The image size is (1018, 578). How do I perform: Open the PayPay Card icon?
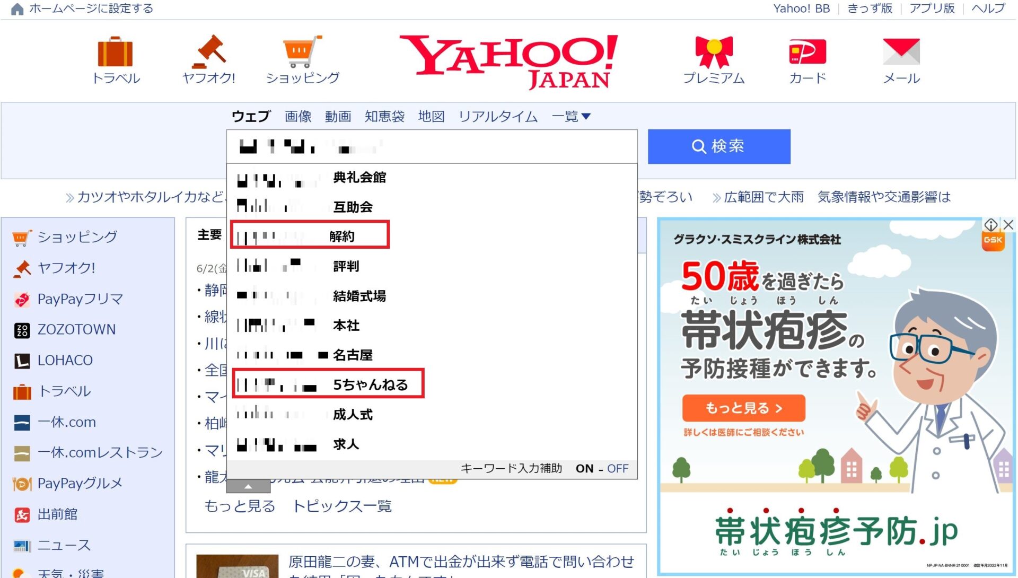[x=807, y=52]
